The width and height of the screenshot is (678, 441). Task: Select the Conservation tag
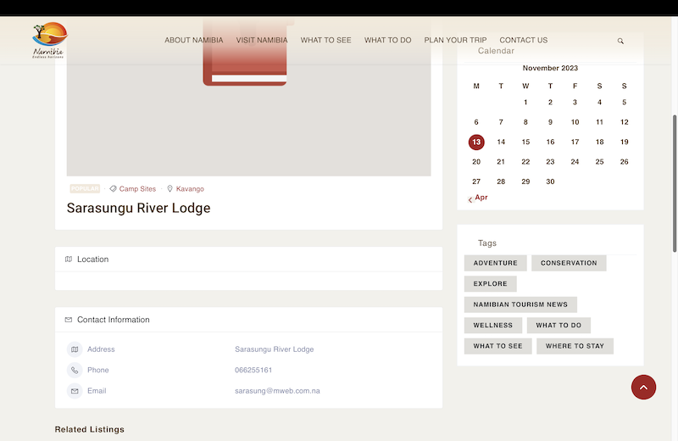(569, 263)
